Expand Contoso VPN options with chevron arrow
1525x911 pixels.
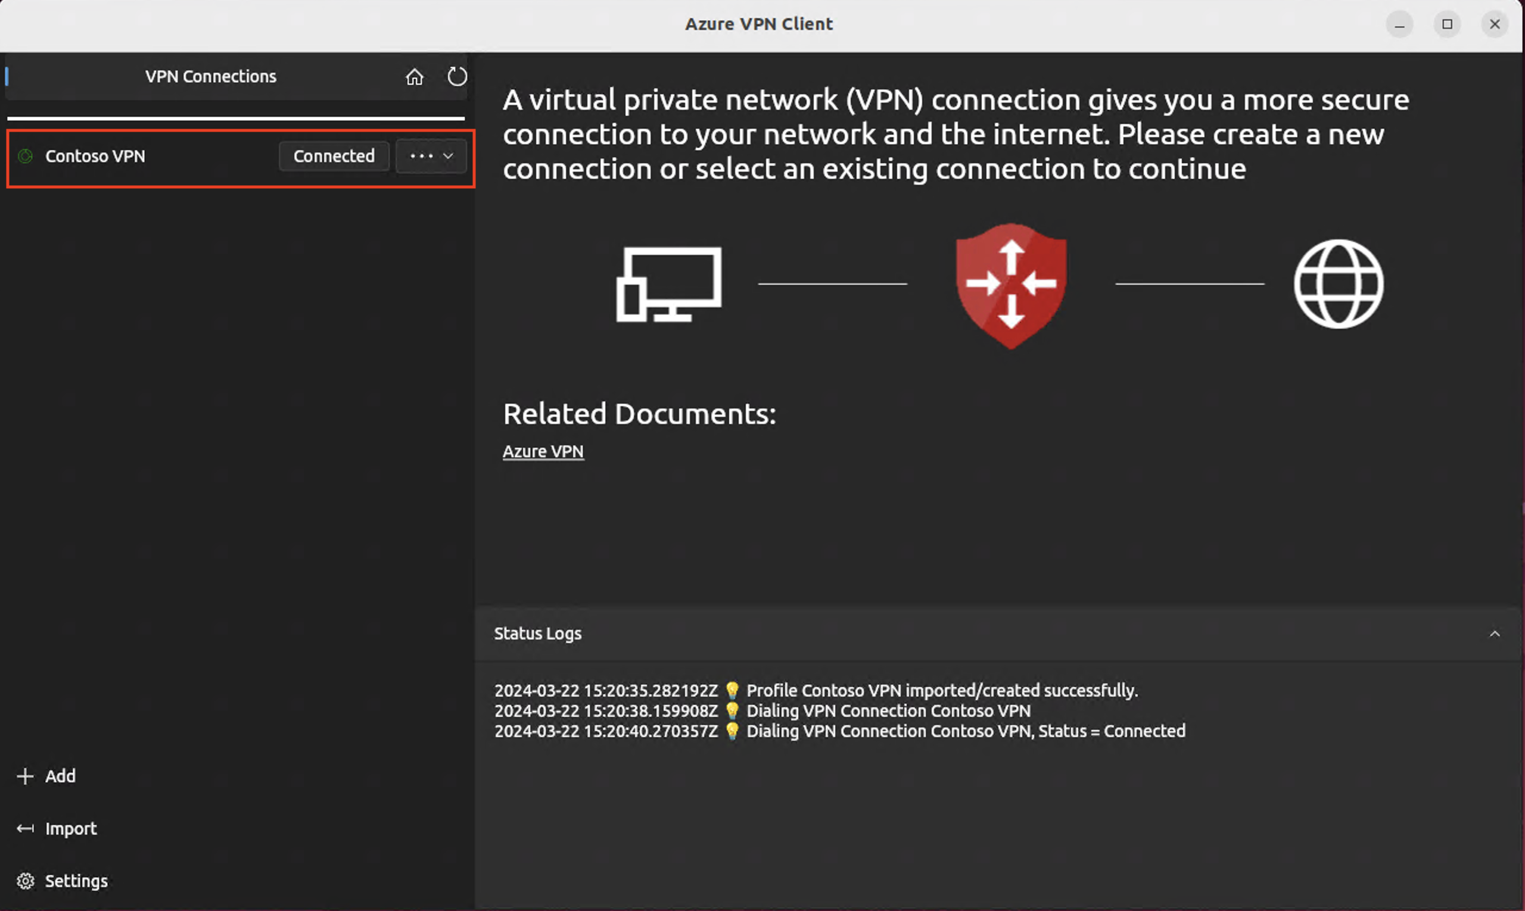click(x=449, y=156)
